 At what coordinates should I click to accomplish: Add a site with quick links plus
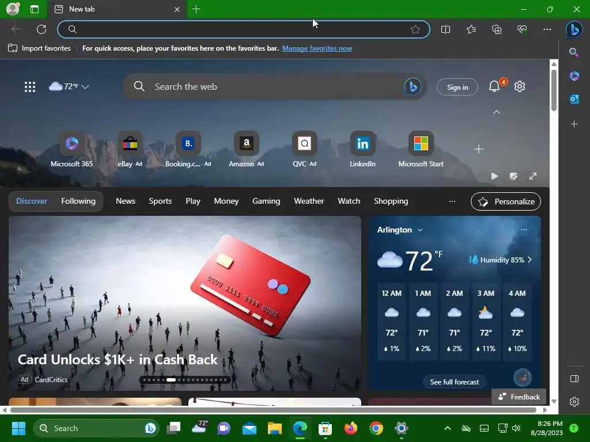point(478,149)
